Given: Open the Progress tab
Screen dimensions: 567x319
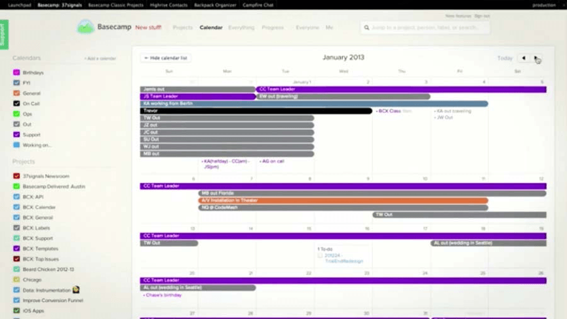Looking at the screenshot, I should [x=273, y=28].
